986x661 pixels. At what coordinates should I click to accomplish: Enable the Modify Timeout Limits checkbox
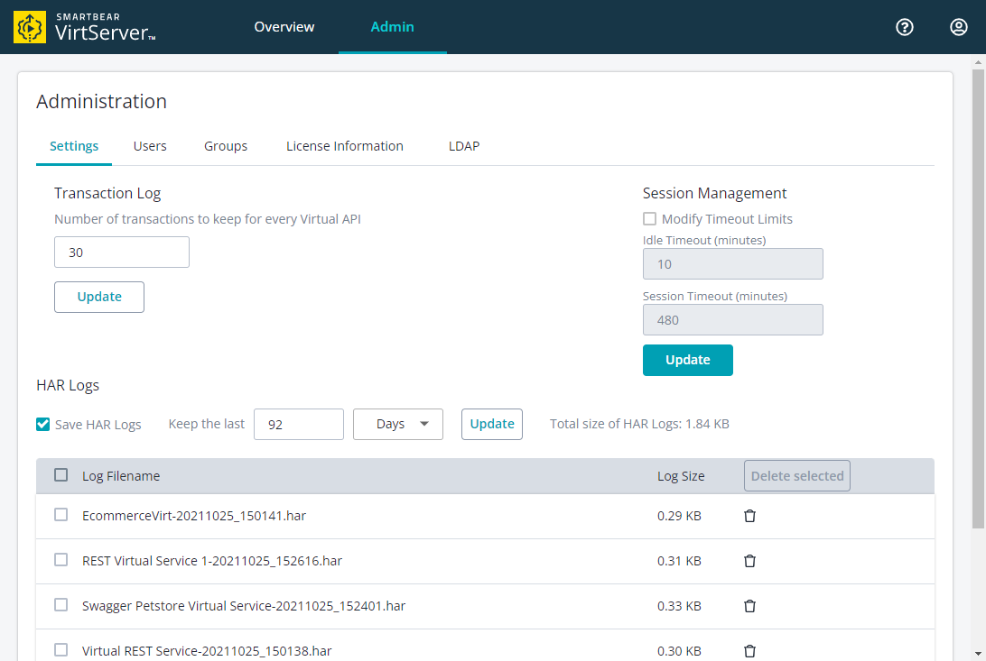click(x=649, y=219)
